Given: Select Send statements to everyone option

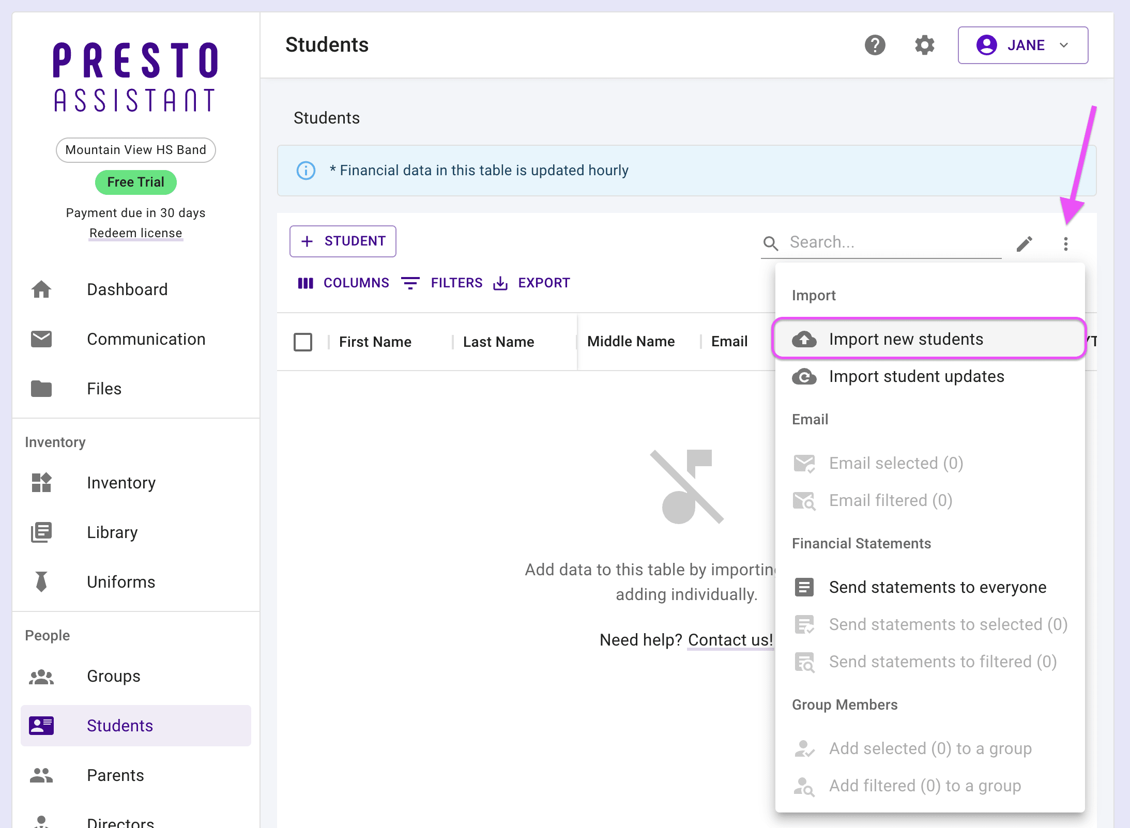Looking at the screenshot, I should (937, 587).
